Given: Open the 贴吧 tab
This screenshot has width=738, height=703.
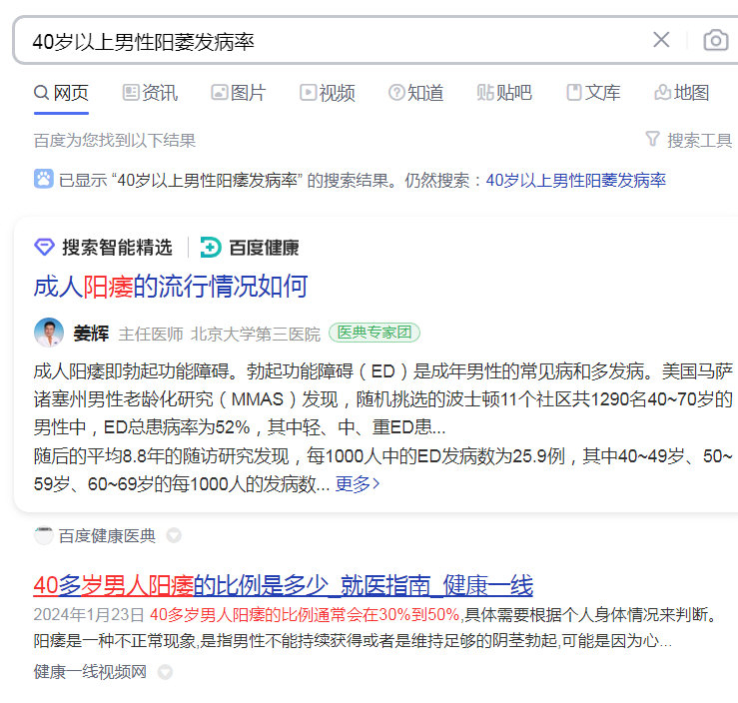Looking at the screenshot, I should 504,93.
